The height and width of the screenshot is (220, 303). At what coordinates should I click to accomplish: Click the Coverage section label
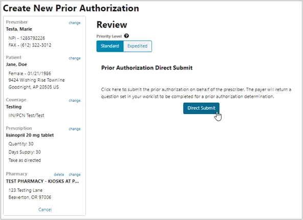tap(16, 100)
